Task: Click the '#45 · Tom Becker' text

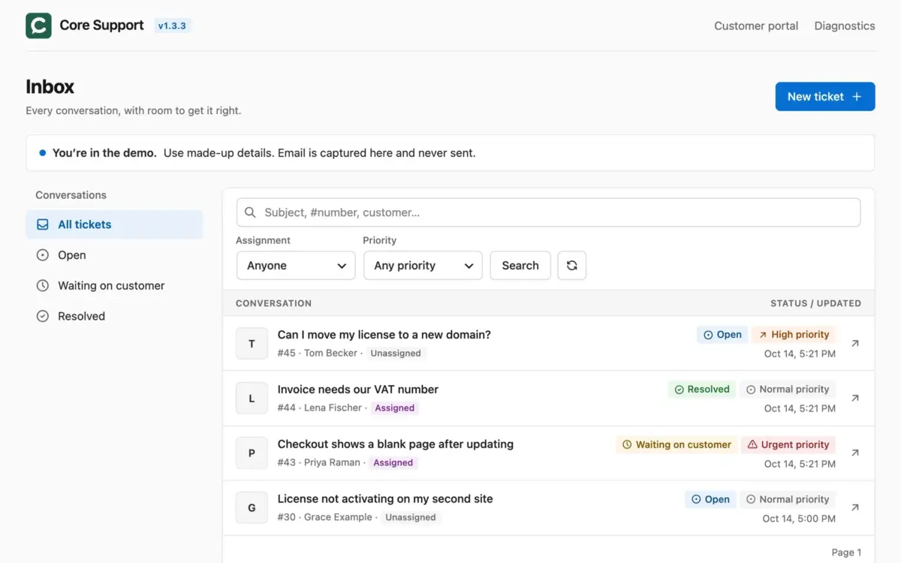Action: (x=318, y=354)
